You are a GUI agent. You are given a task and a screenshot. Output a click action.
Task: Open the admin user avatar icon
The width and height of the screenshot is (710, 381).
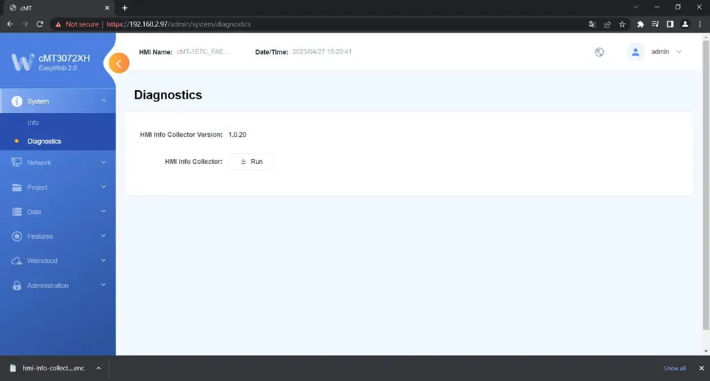[x=635, y=52]
